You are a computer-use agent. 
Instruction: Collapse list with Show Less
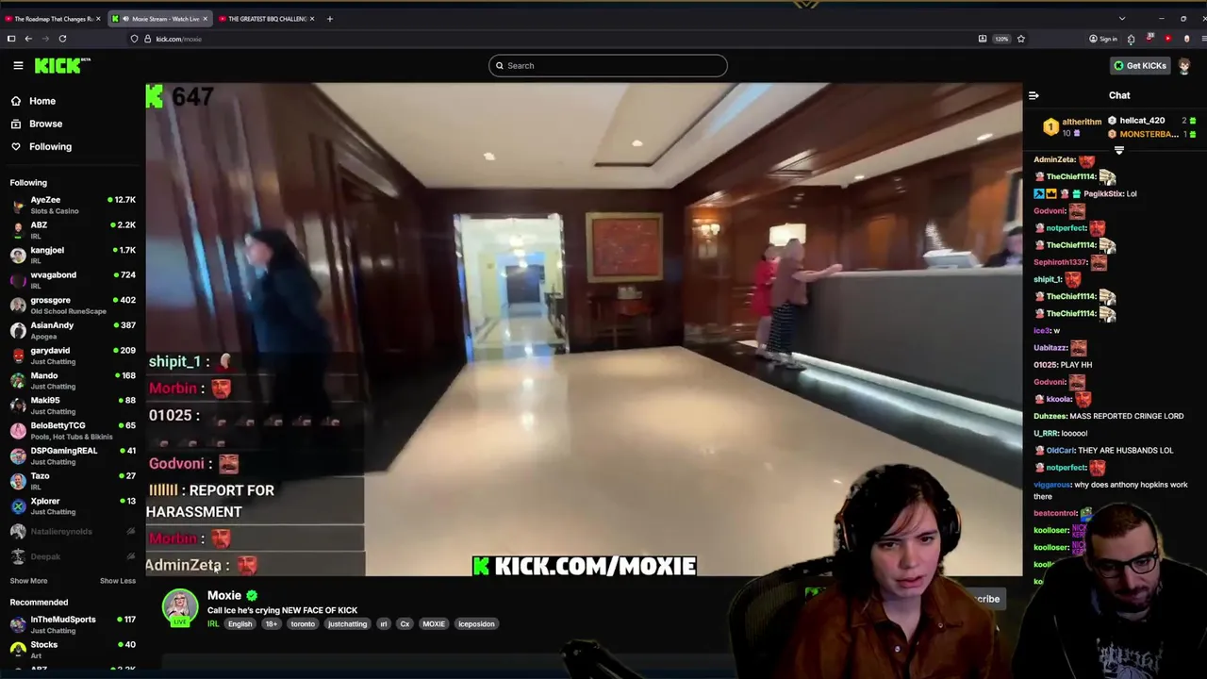(x=118, y=581)
